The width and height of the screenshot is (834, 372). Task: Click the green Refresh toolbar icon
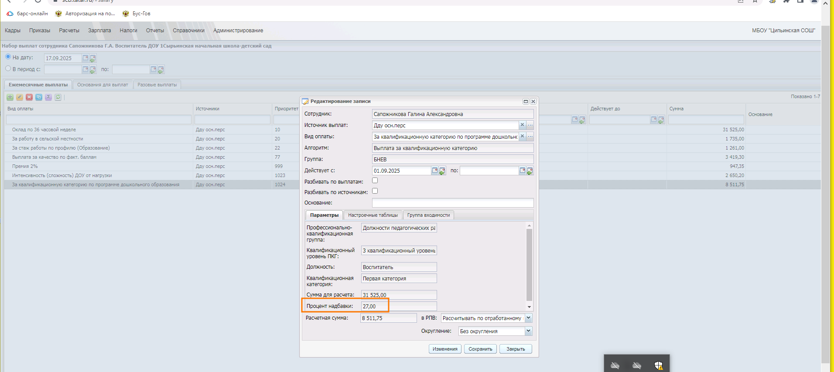58,97
